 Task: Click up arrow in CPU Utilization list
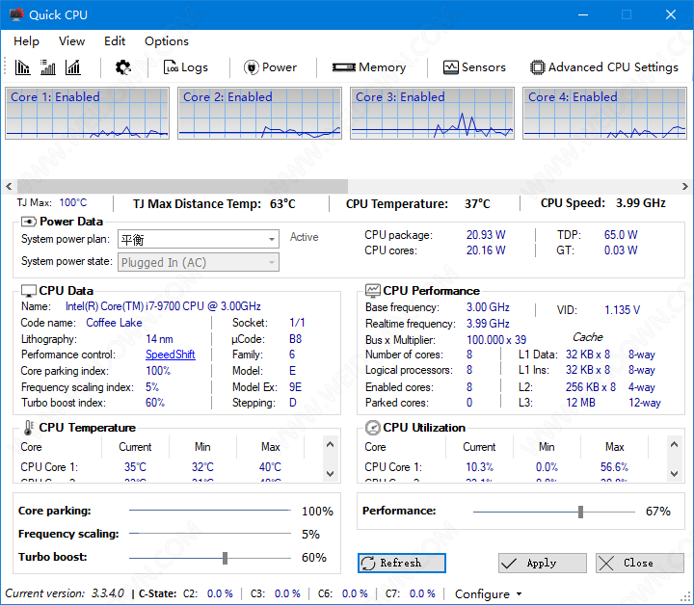(x=674, y=444)
